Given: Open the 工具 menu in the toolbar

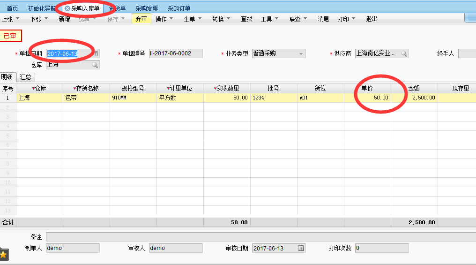Looking at the screenshot, I should tap(269, 19).
